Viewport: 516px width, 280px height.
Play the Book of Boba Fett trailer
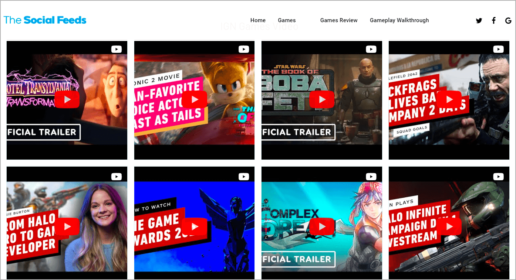tap(321, 99)
